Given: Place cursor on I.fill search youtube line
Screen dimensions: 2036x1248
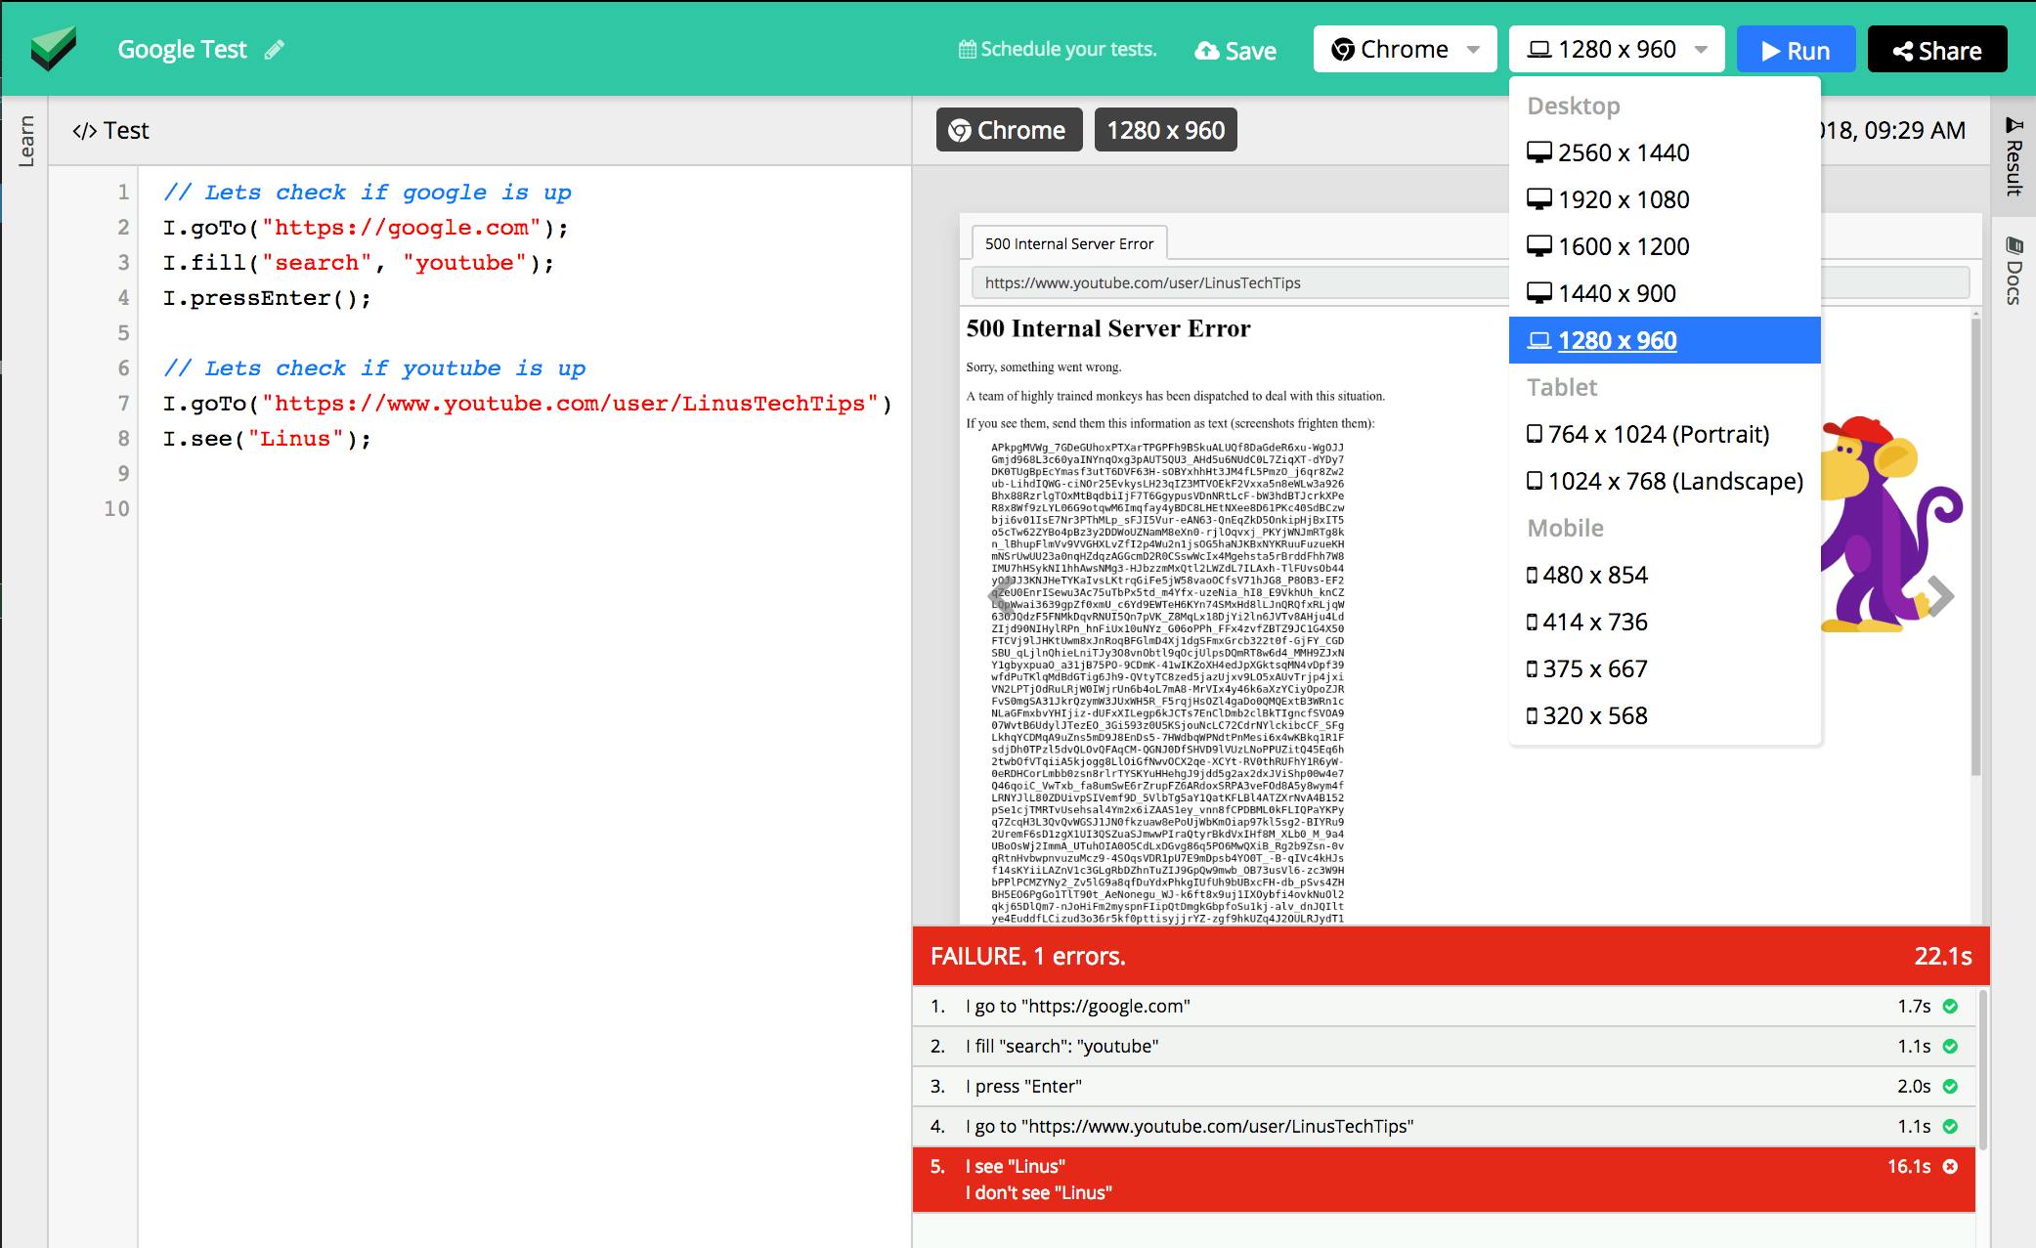Looking at the screenshot, I should point(359,263).
